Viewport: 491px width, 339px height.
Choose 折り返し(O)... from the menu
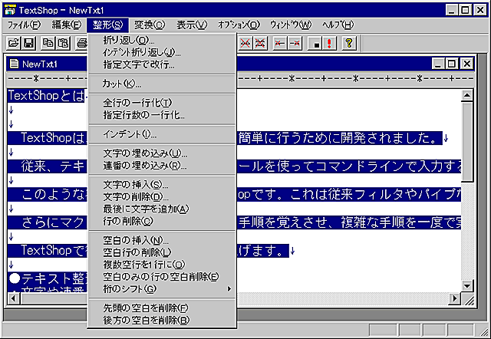[162, 41]
